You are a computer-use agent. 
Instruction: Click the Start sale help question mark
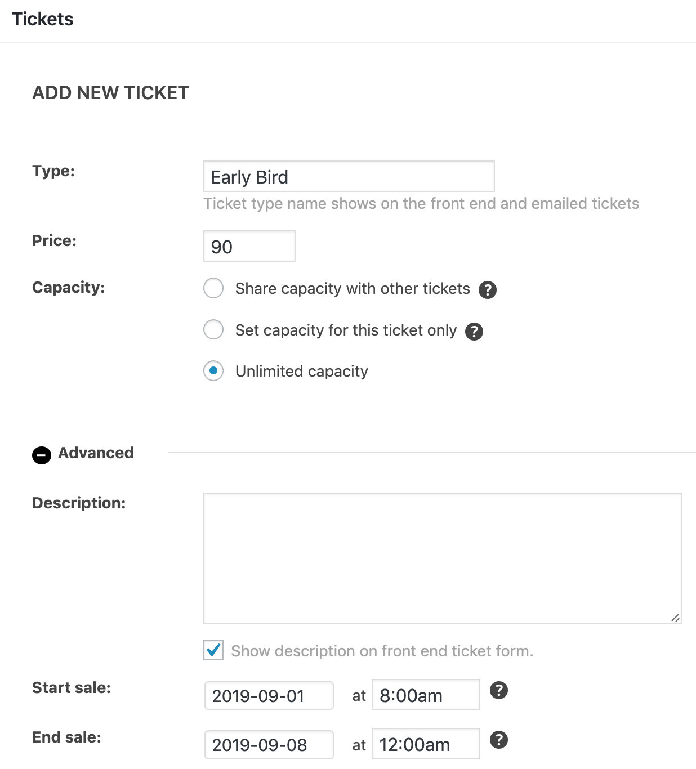(499, 690)
